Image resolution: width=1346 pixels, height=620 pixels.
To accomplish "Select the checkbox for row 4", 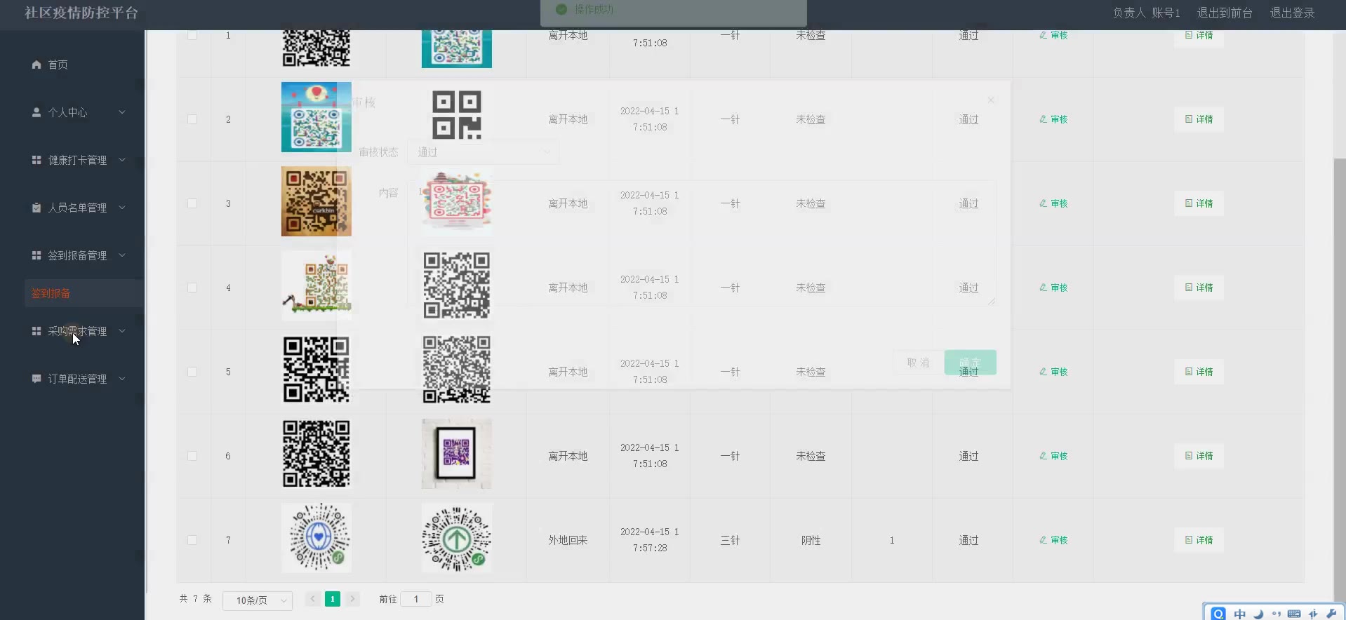I will [192, 288].
